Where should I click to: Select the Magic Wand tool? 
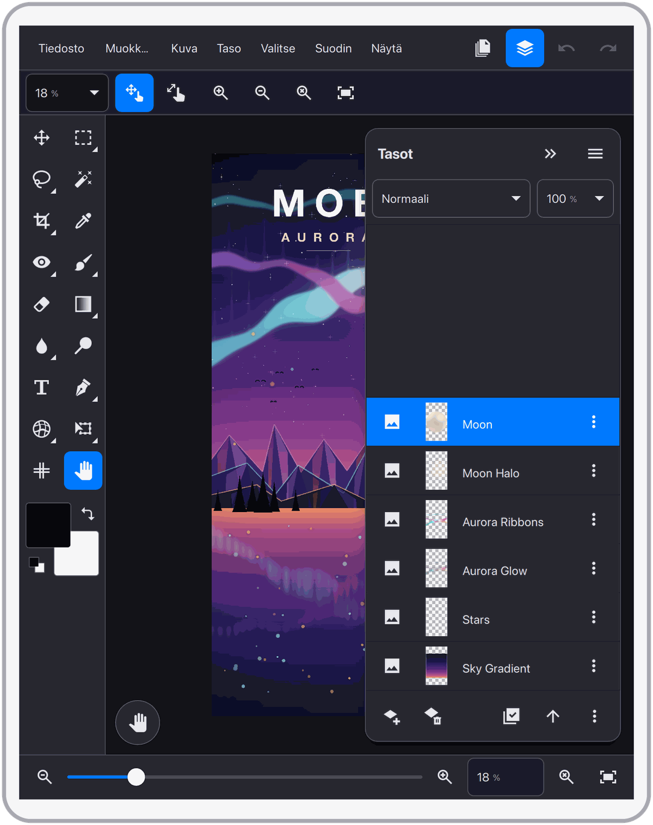click(x=83, y=179)
